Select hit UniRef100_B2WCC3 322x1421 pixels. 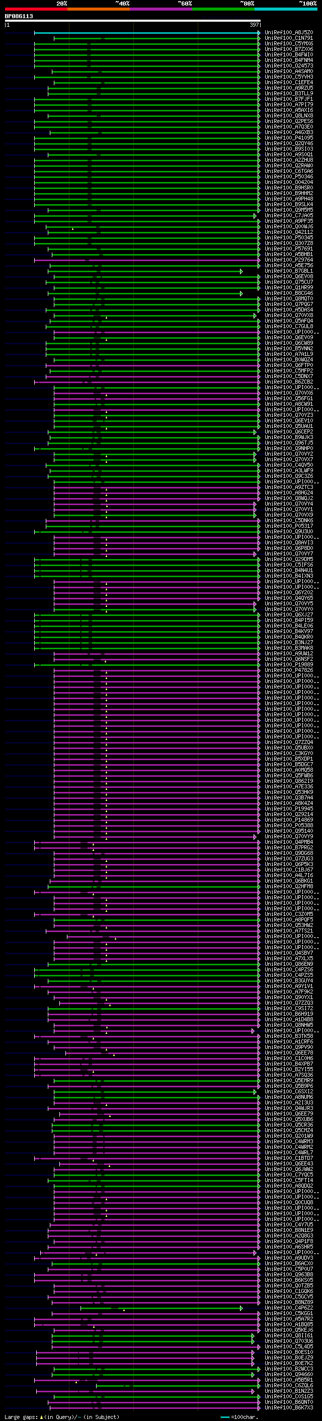(x=289, y=1369)
